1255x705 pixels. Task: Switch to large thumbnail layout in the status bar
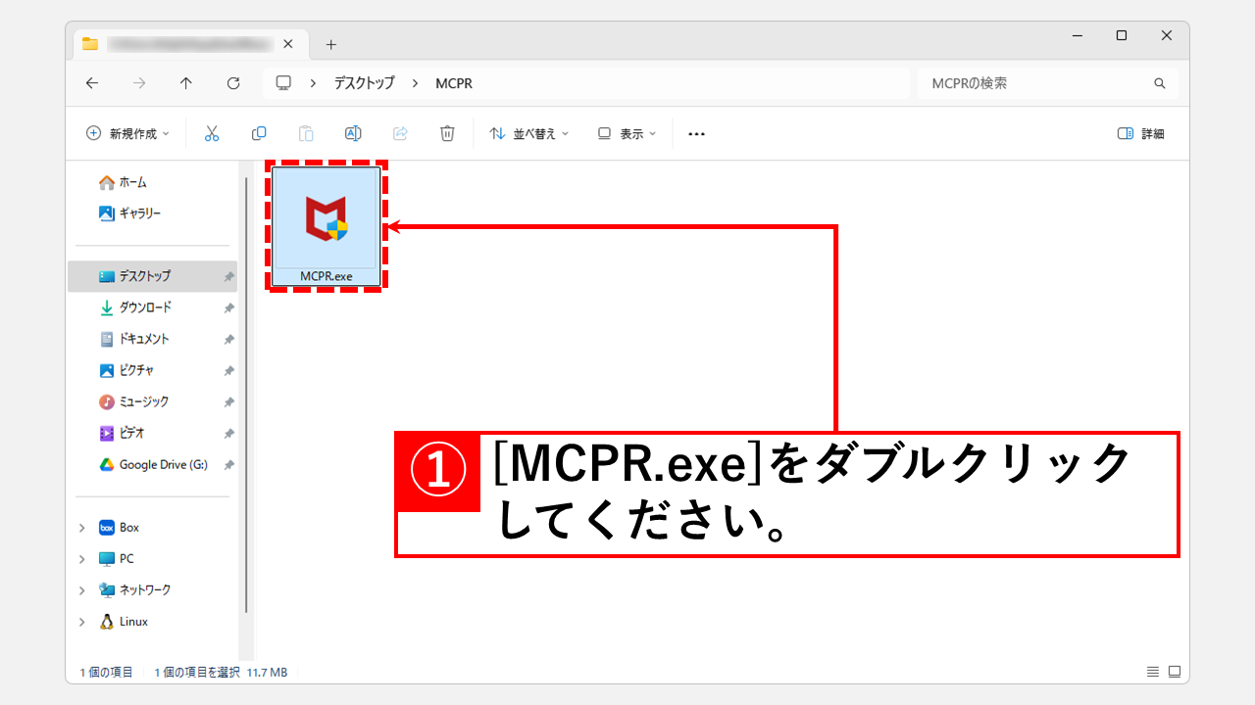point(1173,672)
